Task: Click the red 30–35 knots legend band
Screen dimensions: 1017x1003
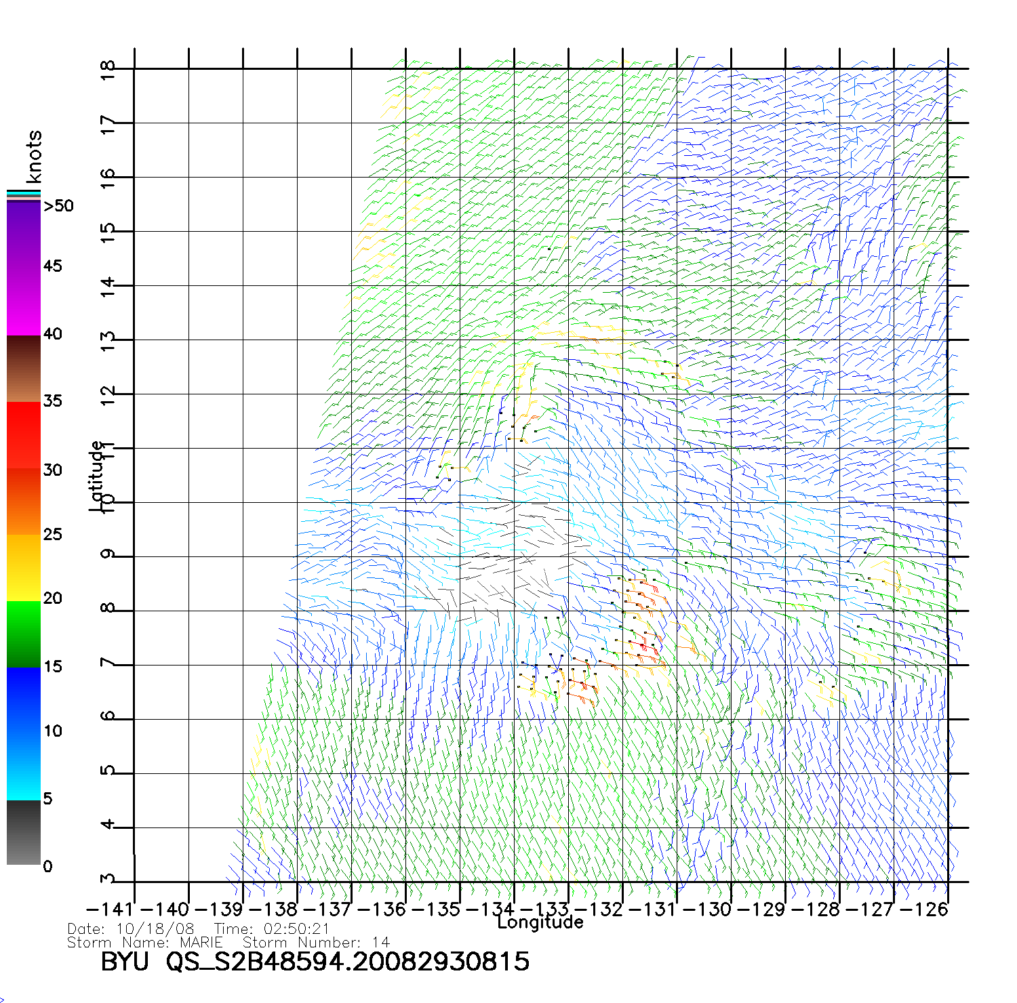Action: tap(24, 435)
